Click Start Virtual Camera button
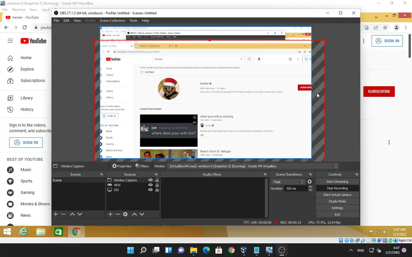The height and width of the screenshot is (257, 412). click(x=337, y=195)
